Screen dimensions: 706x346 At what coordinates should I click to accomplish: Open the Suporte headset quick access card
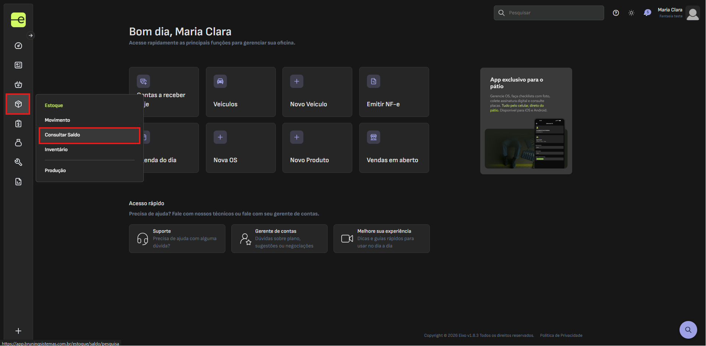pos(177,239)
